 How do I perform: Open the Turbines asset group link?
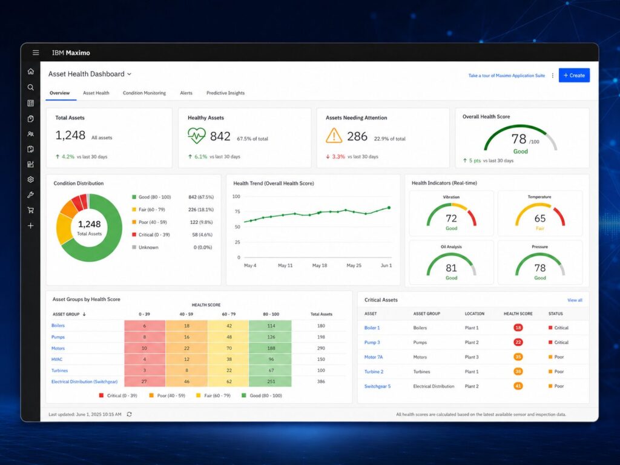[x=60, y=371]
